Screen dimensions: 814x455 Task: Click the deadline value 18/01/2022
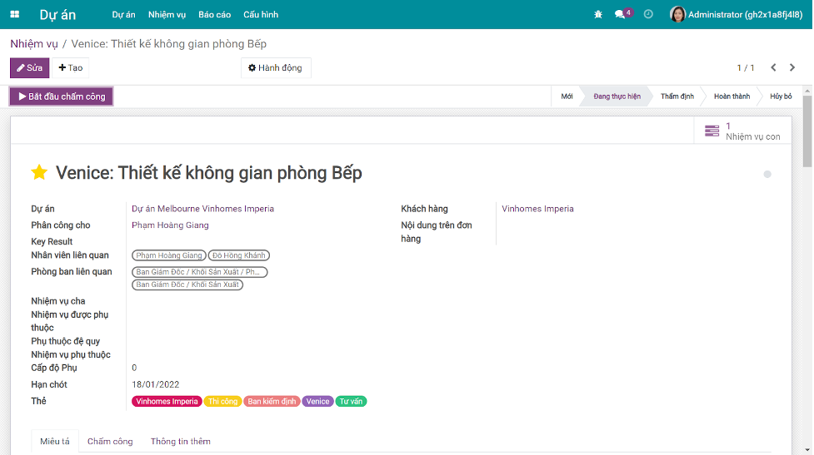coord(155,384)
